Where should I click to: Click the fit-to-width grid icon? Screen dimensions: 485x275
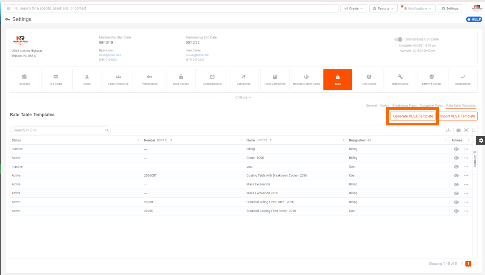tap(466, 130)
